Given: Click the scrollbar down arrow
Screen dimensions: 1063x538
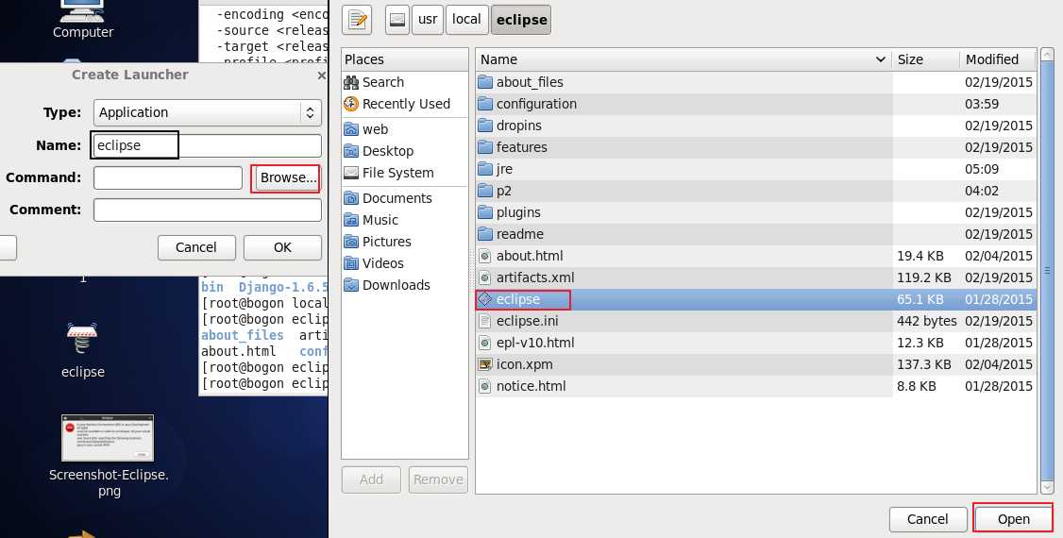Looking at the screenshot, I should point(1047,486).
